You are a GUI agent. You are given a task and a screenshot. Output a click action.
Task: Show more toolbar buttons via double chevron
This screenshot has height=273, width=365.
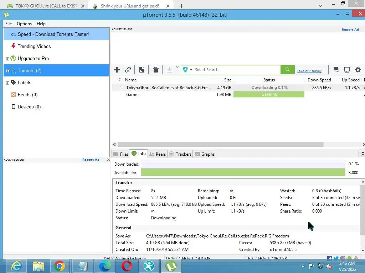(177, 66)
